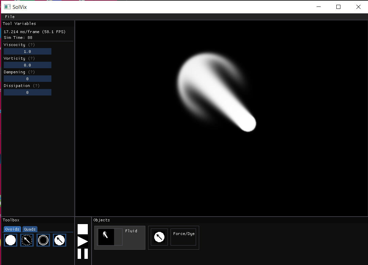Click the Force/Dye object arrow icon

(x=159, y=237)
